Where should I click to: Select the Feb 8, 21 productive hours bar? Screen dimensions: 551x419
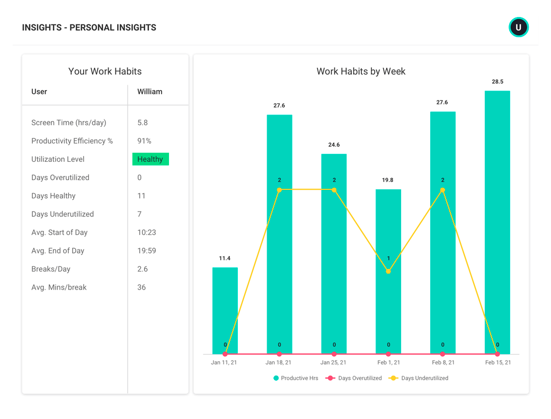[x=443, y=232]
